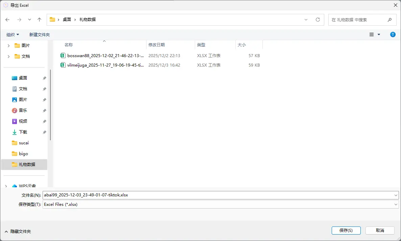Click the navigation pane vertical scrollbar
Screen dimensions: 401x241
point(50,105)
